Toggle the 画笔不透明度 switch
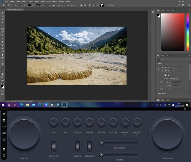 click(x=90, y=146)
